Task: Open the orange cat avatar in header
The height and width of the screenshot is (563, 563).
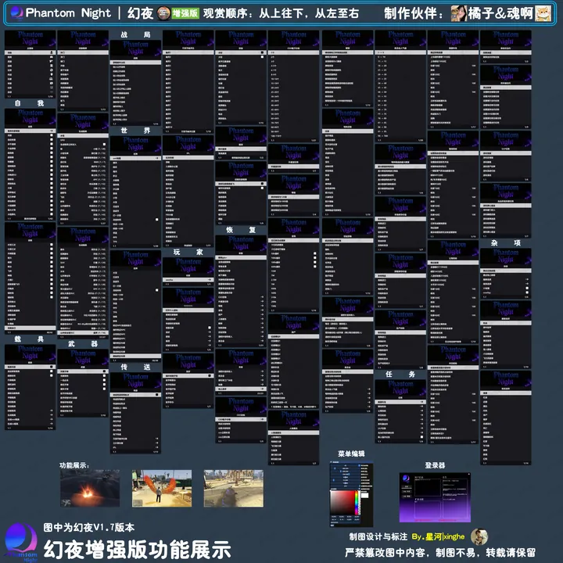Action: (x=543, y=13)
